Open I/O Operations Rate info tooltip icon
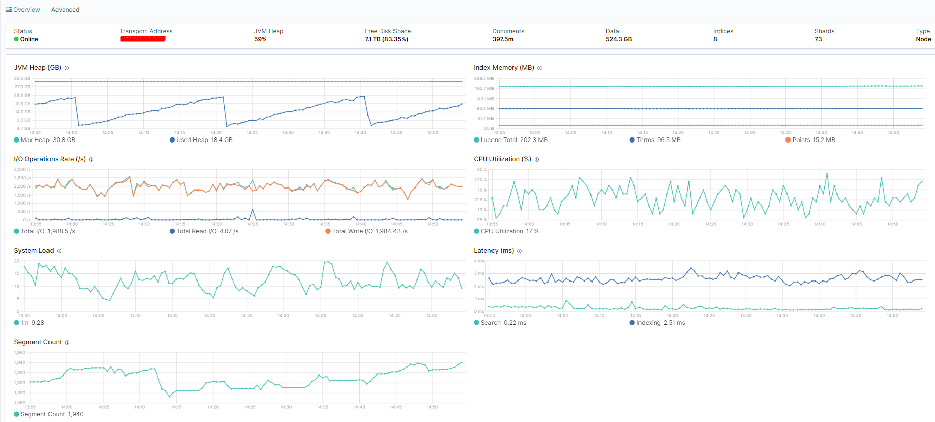This screenshot has width=935, height=422. point(91,159)
